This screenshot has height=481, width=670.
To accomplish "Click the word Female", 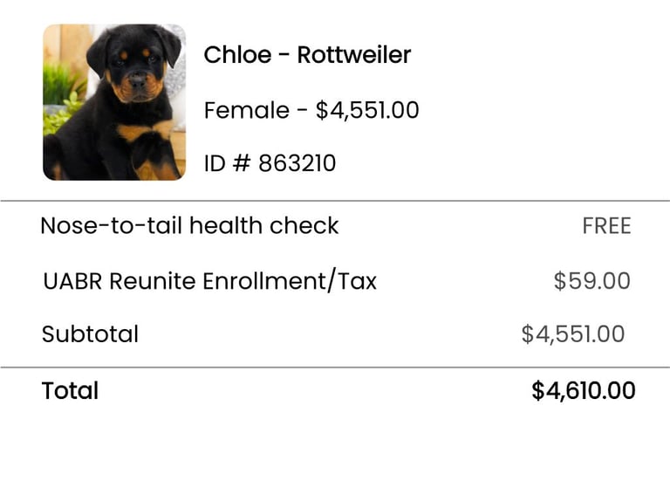I will pos(247,110).
